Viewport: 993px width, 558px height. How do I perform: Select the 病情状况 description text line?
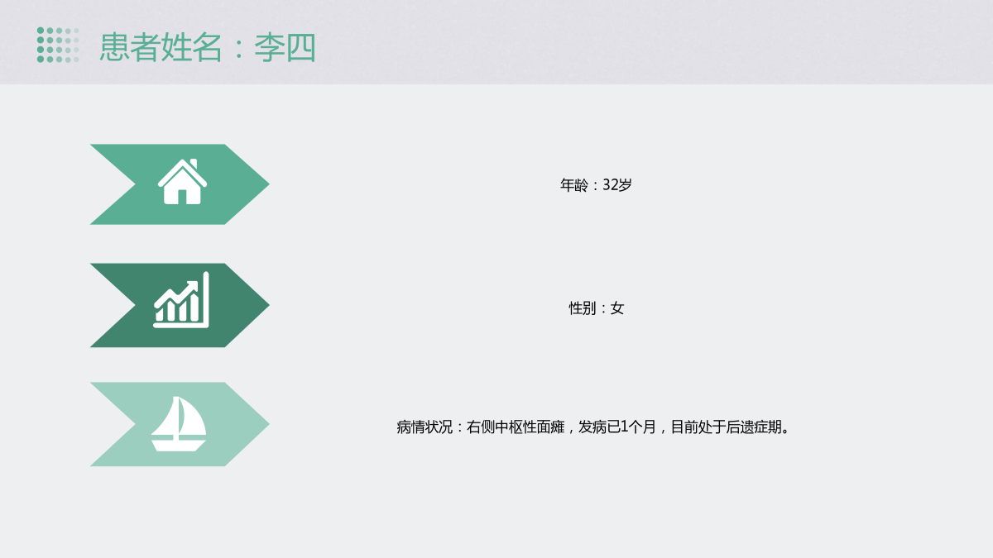click(x=596, y=427)
